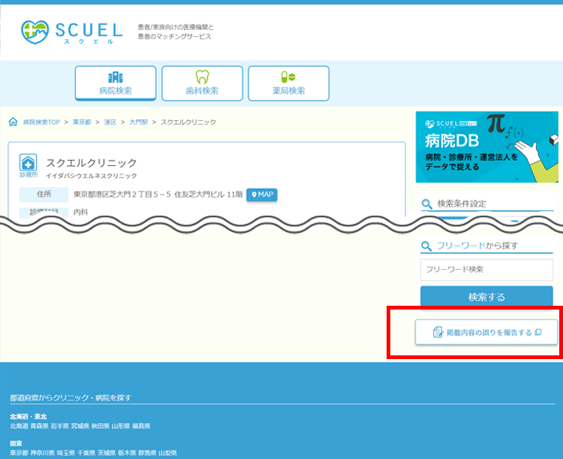Click the magnifier icon beside 検索条件設定
The height and width of the screenshot is (459, 563).
pyautogui.click(x=426, y=204)
